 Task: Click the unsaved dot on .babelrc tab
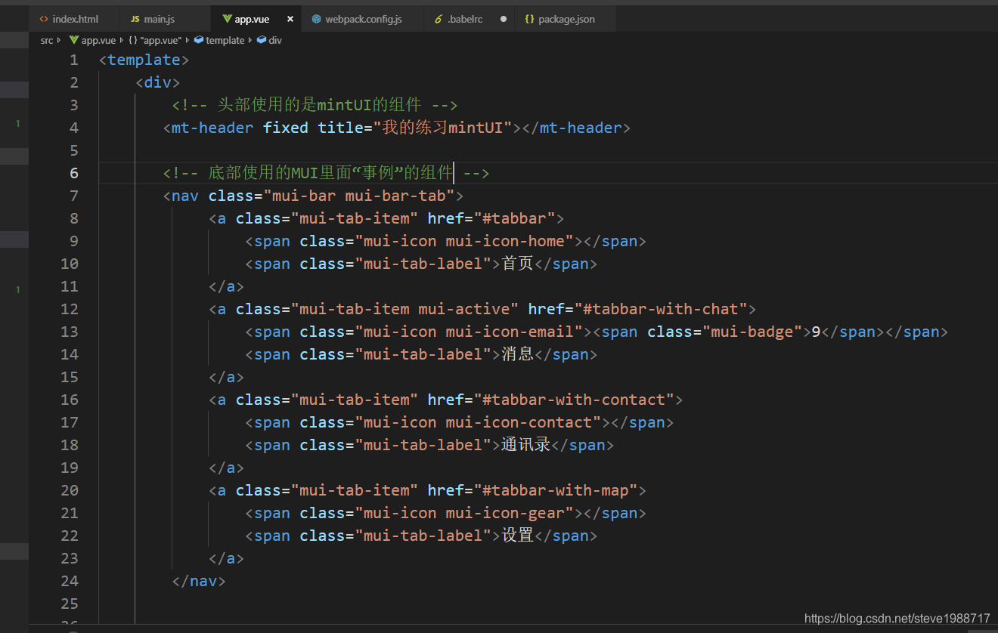(x=504, y=19)
